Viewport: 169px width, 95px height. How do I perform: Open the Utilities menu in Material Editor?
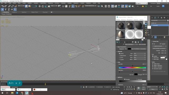pyautogui.click(x=141, y=20)
